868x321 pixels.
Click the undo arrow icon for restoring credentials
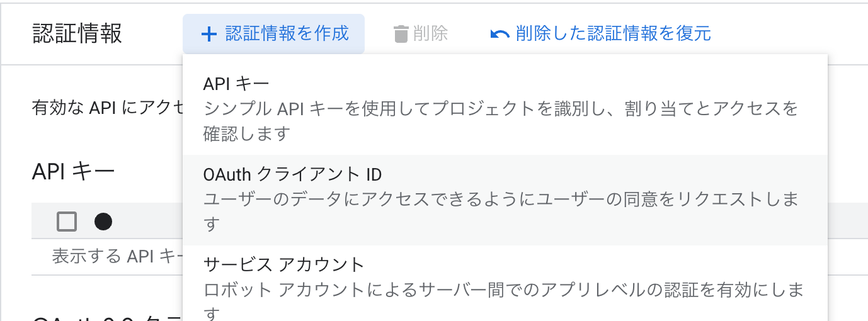(500, 34)
